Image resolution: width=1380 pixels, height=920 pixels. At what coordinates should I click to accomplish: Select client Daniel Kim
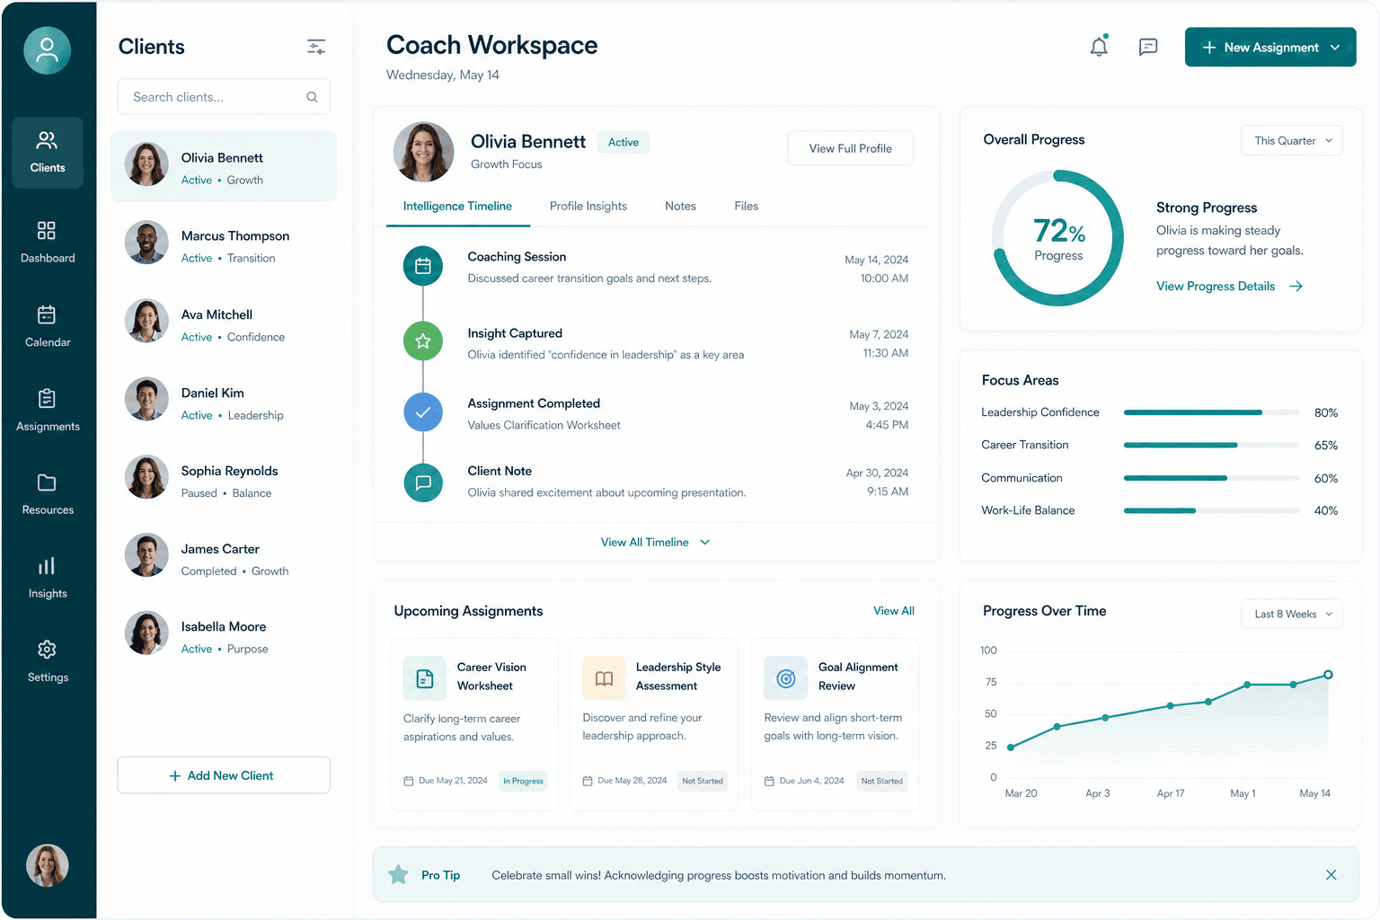[224, 402]
